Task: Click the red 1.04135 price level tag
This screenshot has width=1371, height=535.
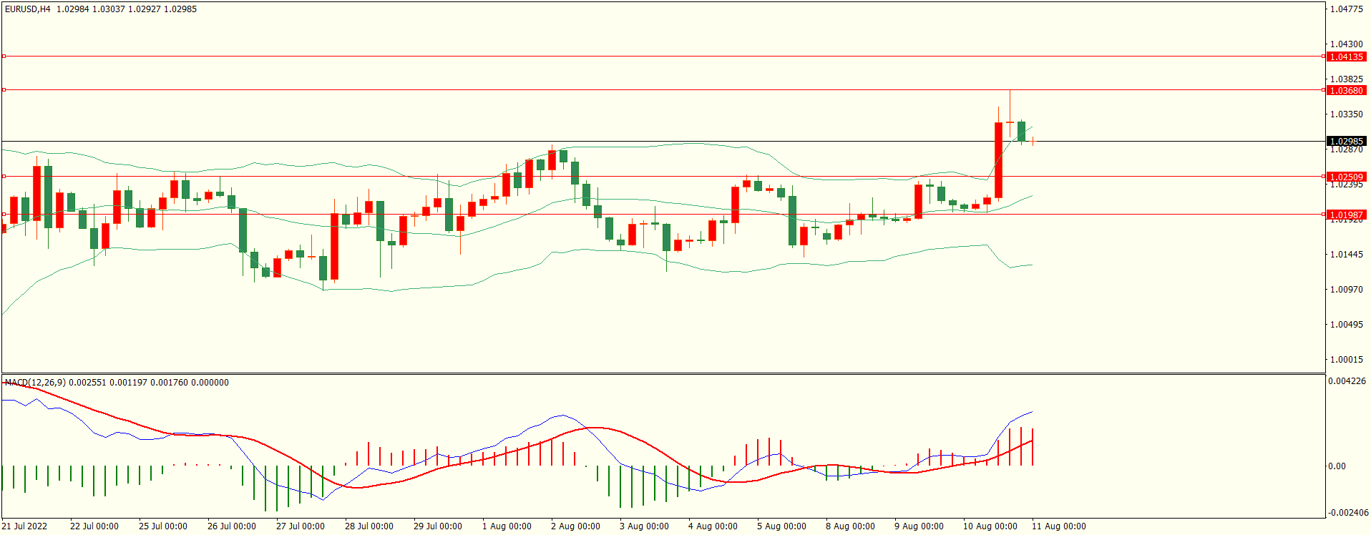Action: point(1346,57)
